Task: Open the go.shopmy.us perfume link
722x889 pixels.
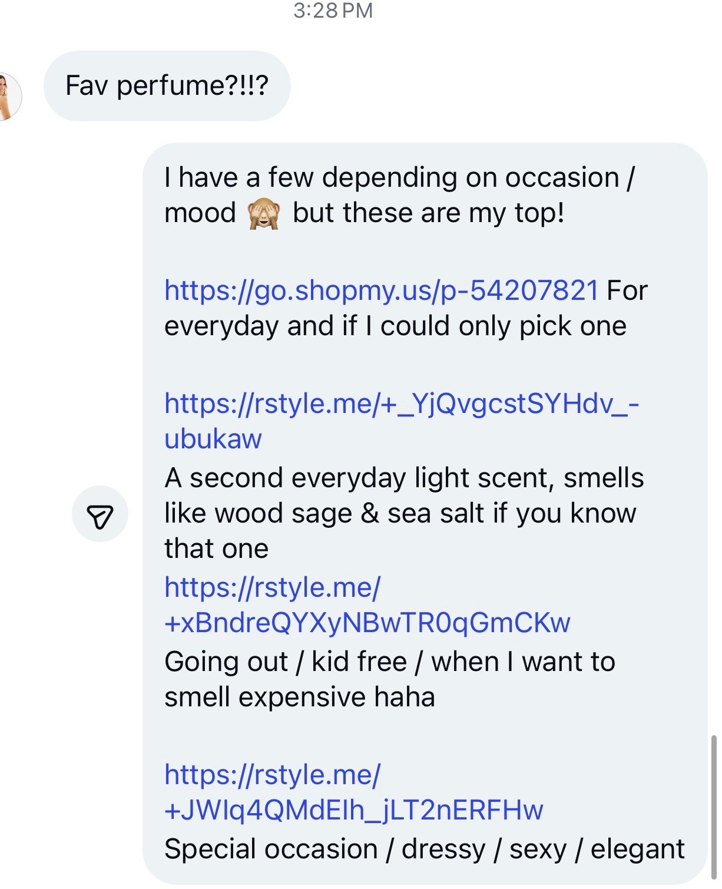Action: pos(381,290)
